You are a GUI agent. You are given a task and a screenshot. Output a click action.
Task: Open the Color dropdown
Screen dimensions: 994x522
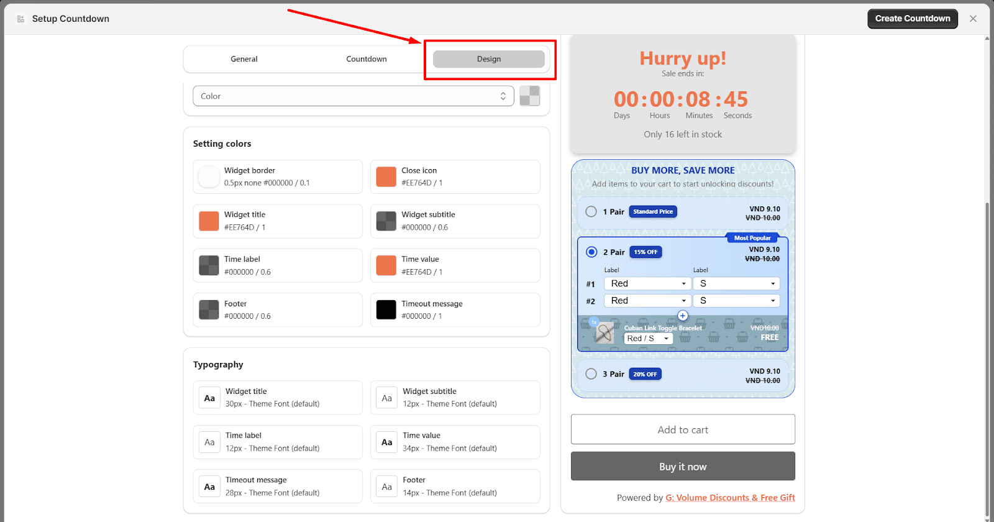(353, 96)
